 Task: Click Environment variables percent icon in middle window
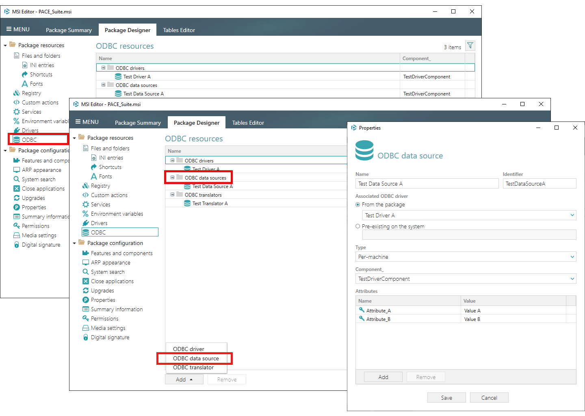click(86, 214)
